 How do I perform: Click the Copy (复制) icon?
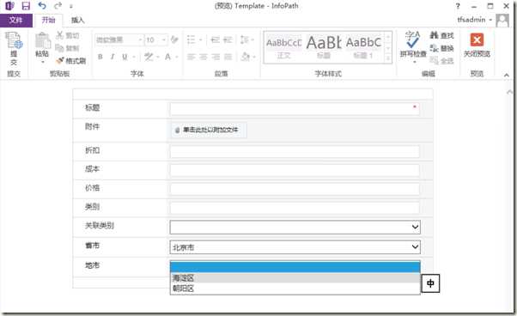59,48
